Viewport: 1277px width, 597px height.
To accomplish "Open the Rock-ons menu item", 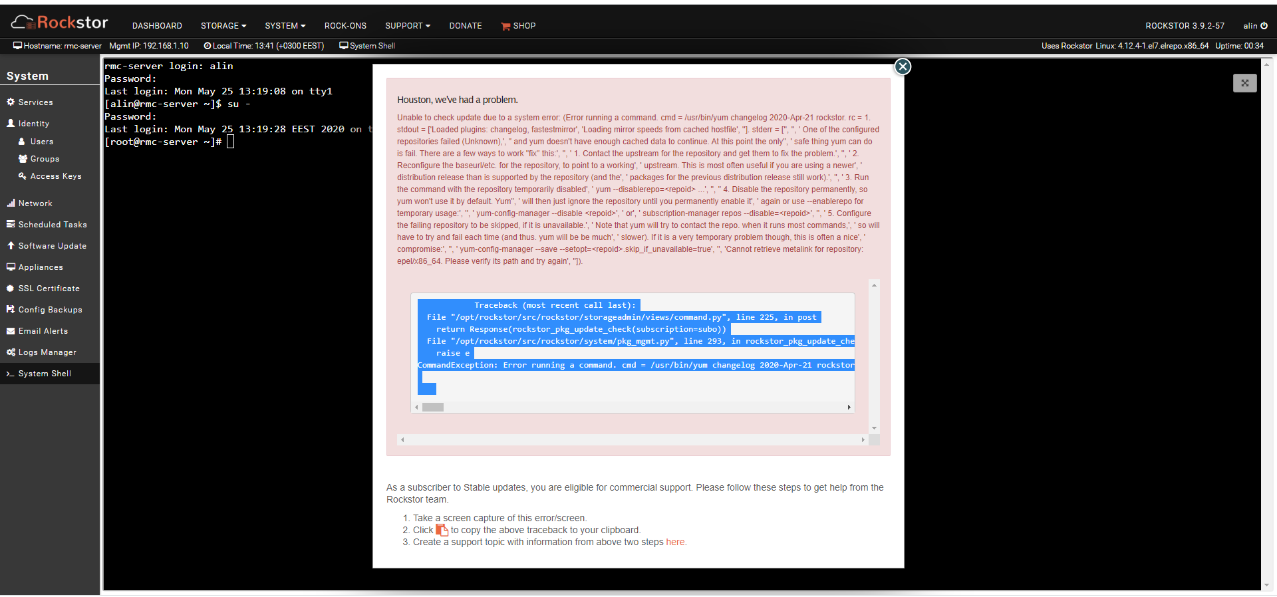I will (x=345, y=26).
